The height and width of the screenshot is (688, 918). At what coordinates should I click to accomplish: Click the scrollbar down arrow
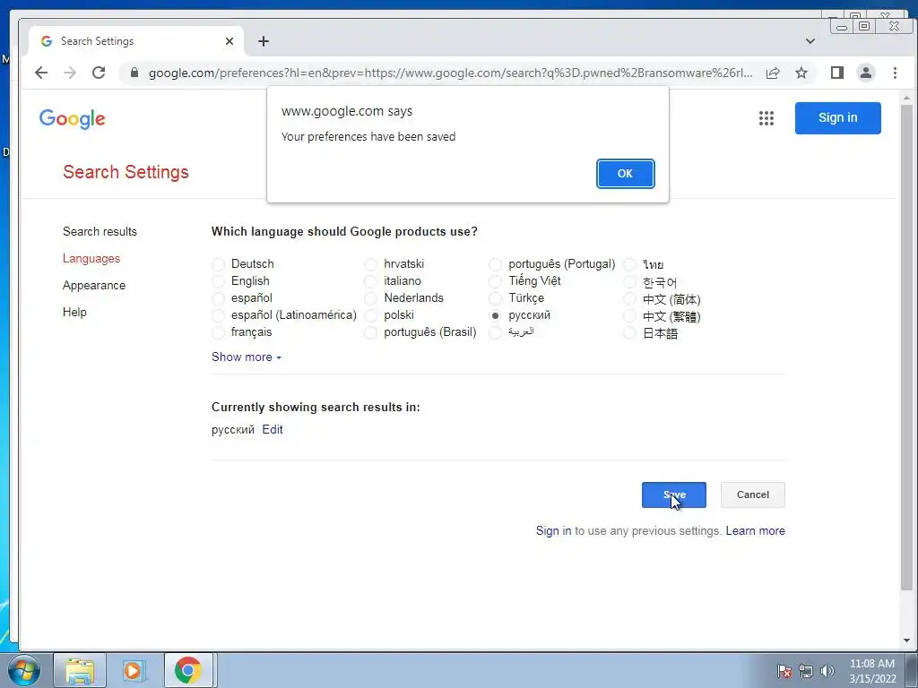click(906, 641)
